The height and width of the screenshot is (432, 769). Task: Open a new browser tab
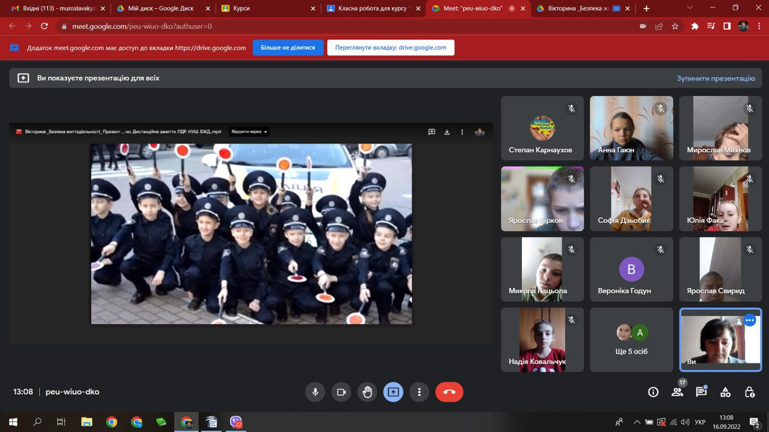[646, 8]
